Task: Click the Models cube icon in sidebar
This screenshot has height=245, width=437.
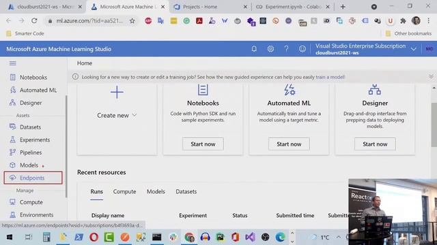Action: coord(12,165)
